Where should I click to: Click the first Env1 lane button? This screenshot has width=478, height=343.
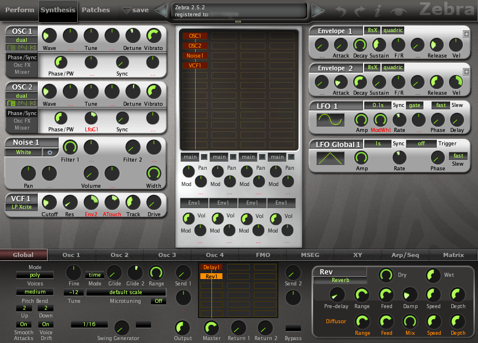(x=194, y=203)
